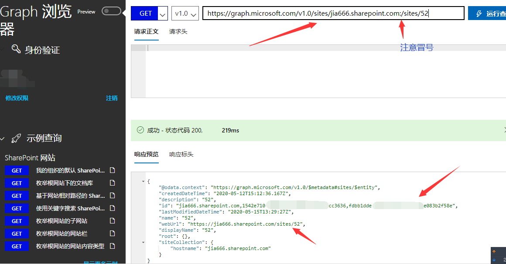Switch to the 响应预览 tab
The image size is (506, 264).
click(x=146, y=154)
